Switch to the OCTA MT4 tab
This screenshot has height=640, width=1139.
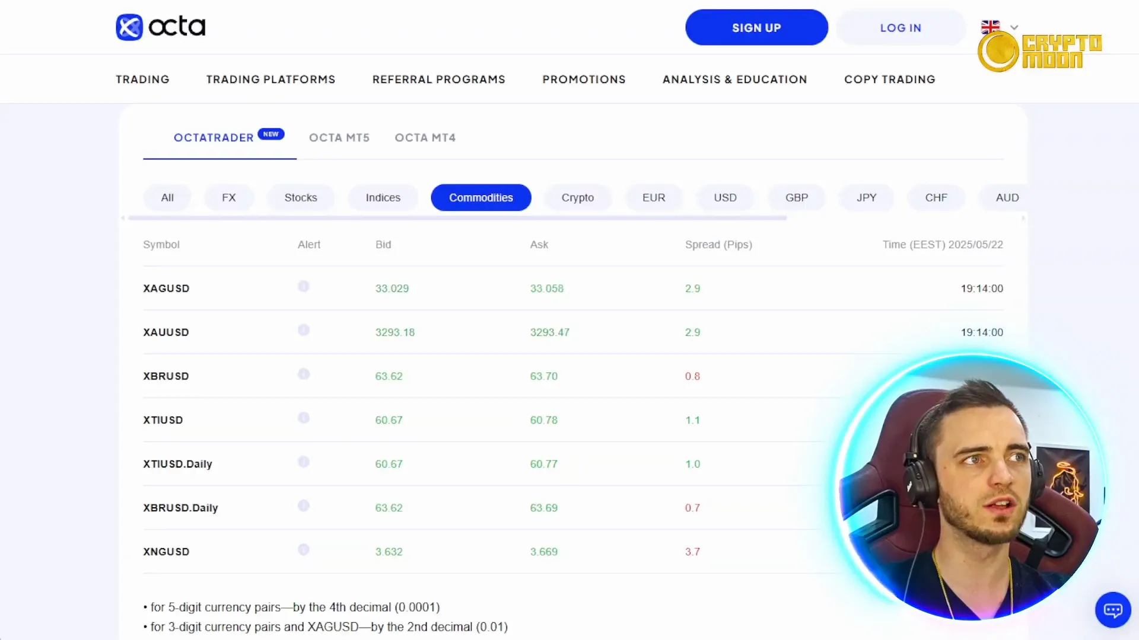tap(425, 137)
